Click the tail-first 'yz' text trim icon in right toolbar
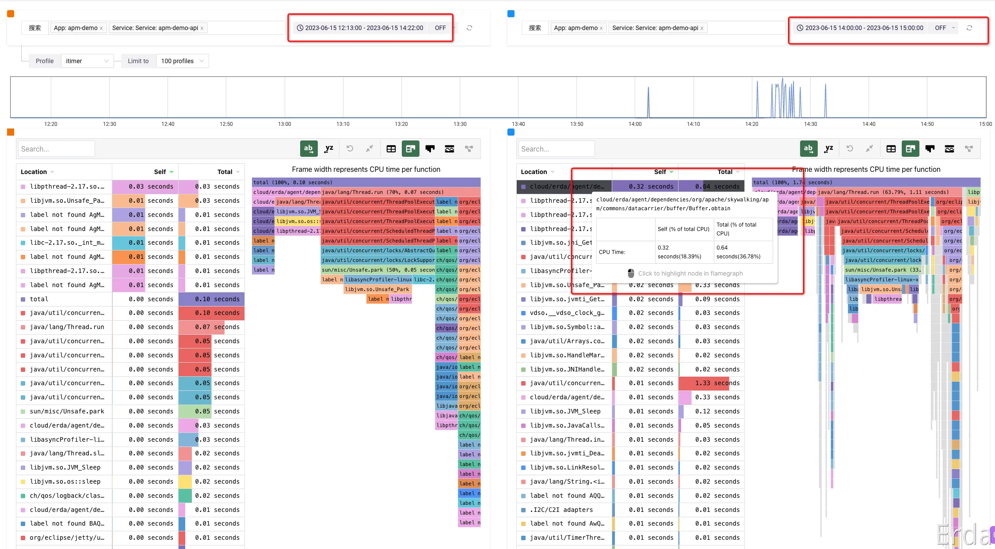The height and width of the screenshot is (549, 995). point(828,149)
